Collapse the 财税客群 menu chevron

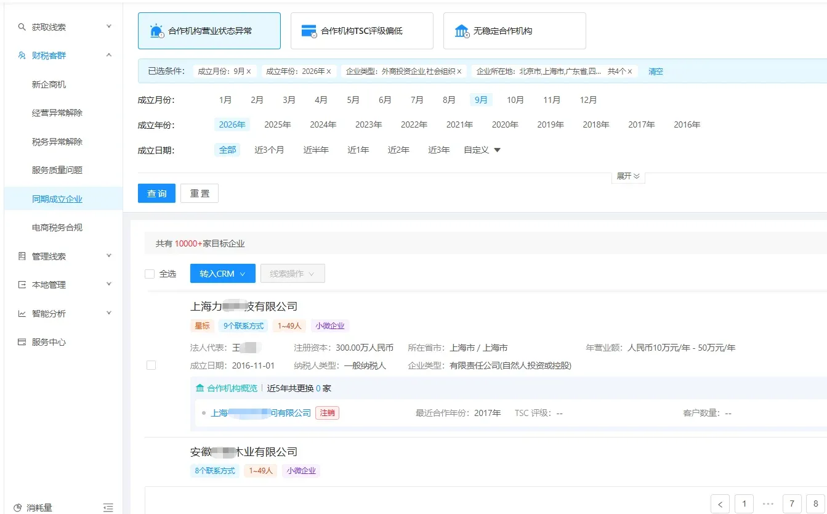tap(109, 55)
